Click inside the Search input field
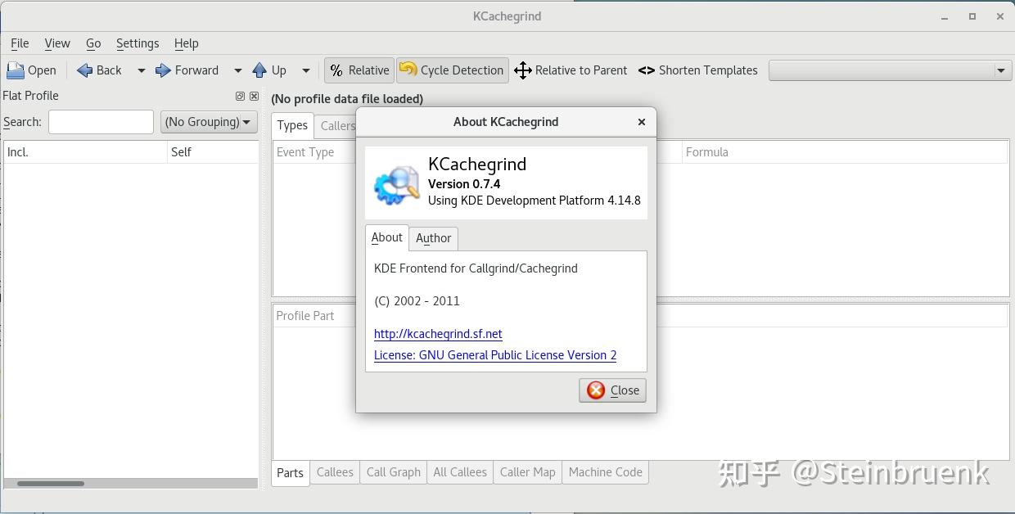The height and width of the screenshot is (514, 1015). tap(101, 121)
